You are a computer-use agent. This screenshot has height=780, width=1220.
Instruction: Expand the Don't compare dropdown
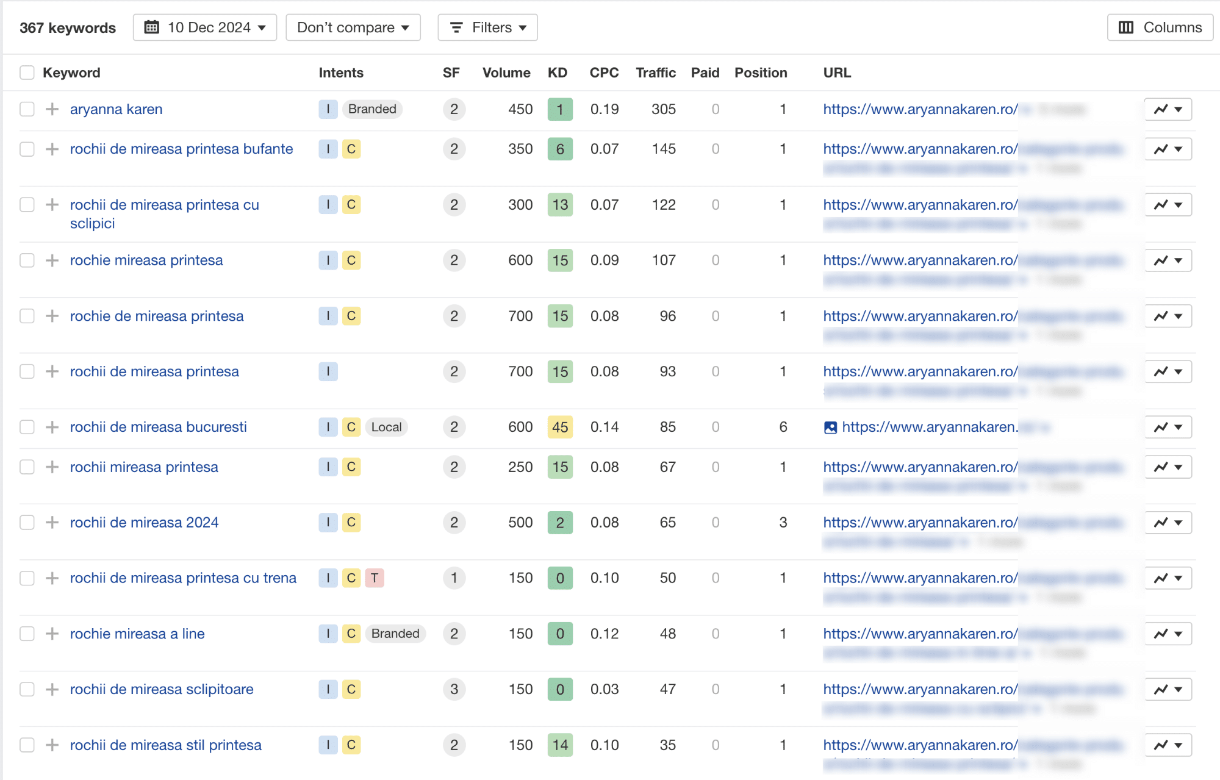(x=353, y=27)
